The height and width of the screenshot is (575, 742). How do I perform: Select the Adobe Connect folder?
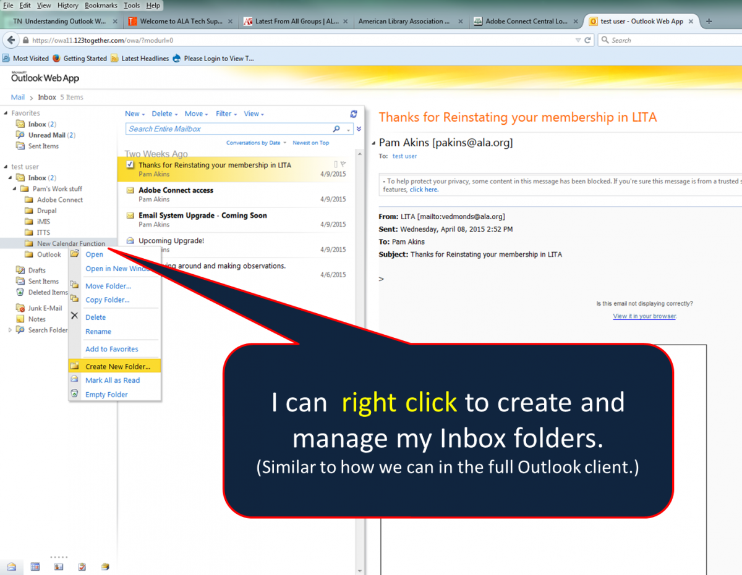(60, 199)
